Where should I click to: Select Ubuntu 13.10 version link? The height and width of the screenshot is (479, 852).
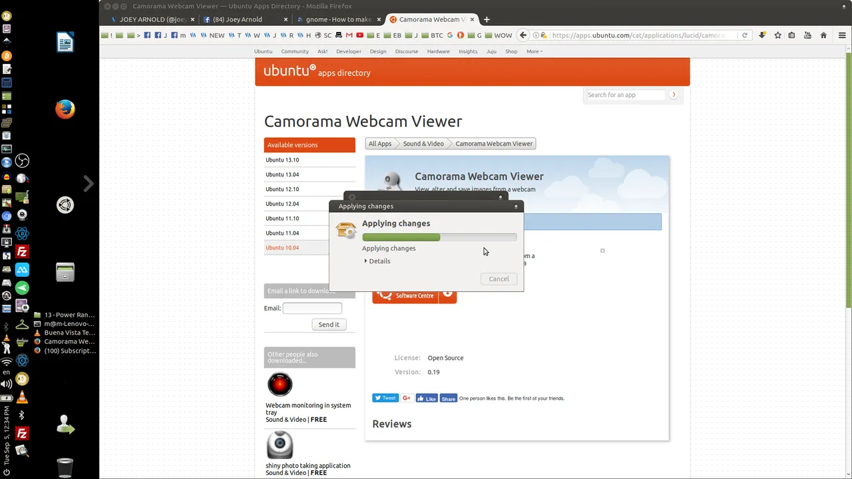(x=282, y=160)
